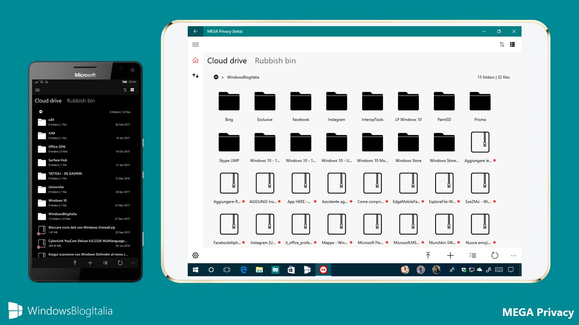
Task: Select Bloccare invio dati zip on phone
Action: [x=85, y=230]
